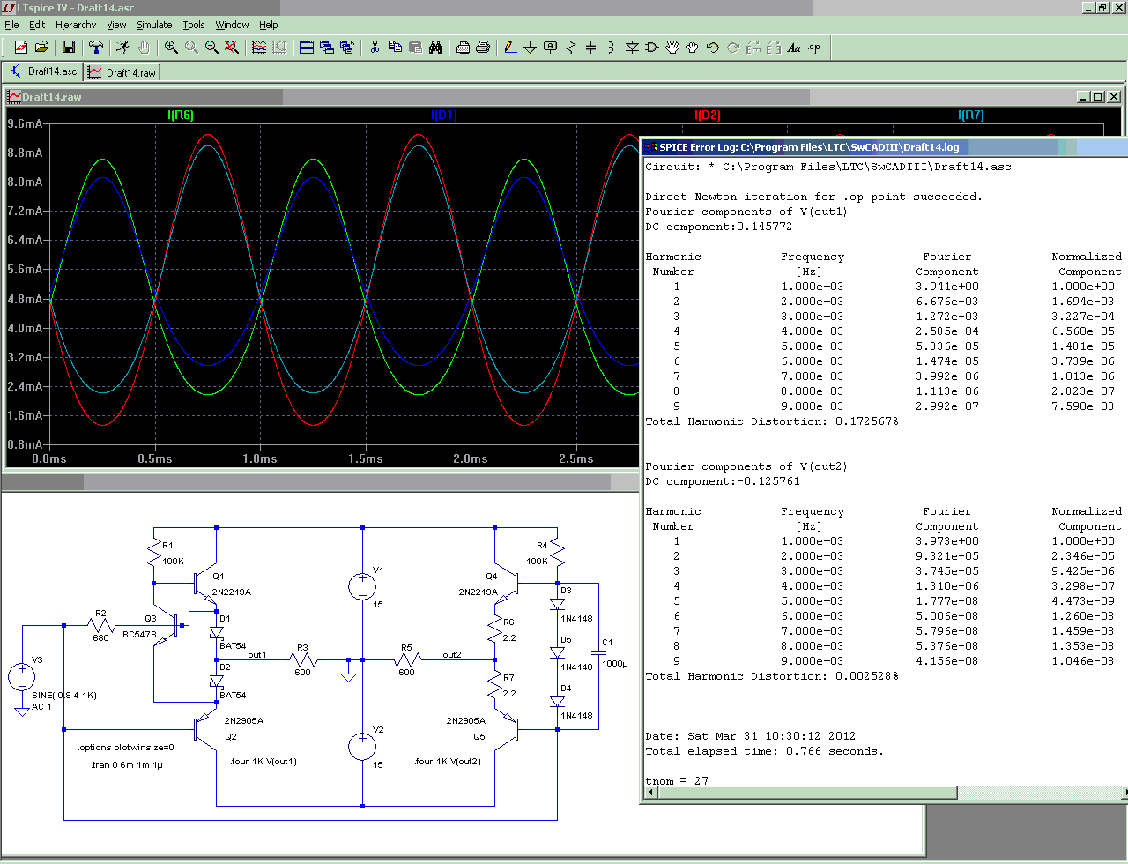Viewport: 1128px width, 864px height.
Task: Click the '.four 1K V(out1)' directive
Action: 263,762
